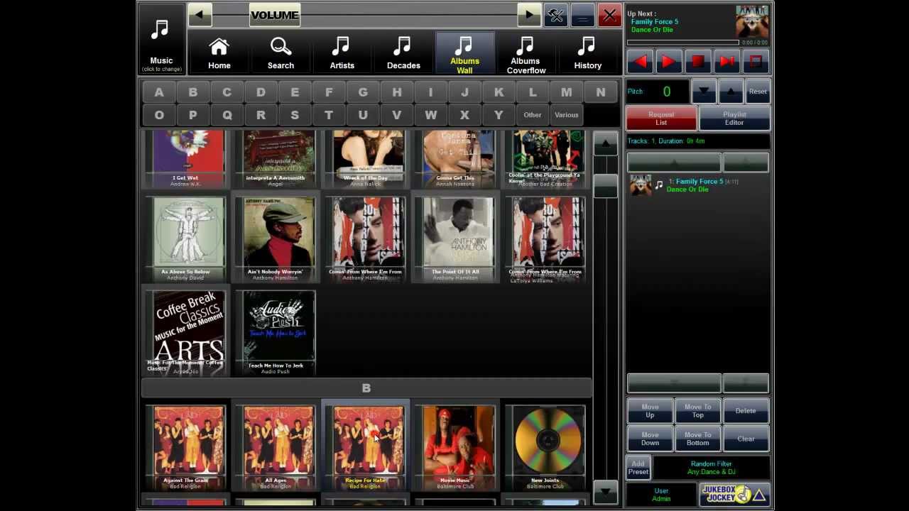Delete the selected playlist track
The width and height of the screenshot is (909, 511).
[746, 411]
